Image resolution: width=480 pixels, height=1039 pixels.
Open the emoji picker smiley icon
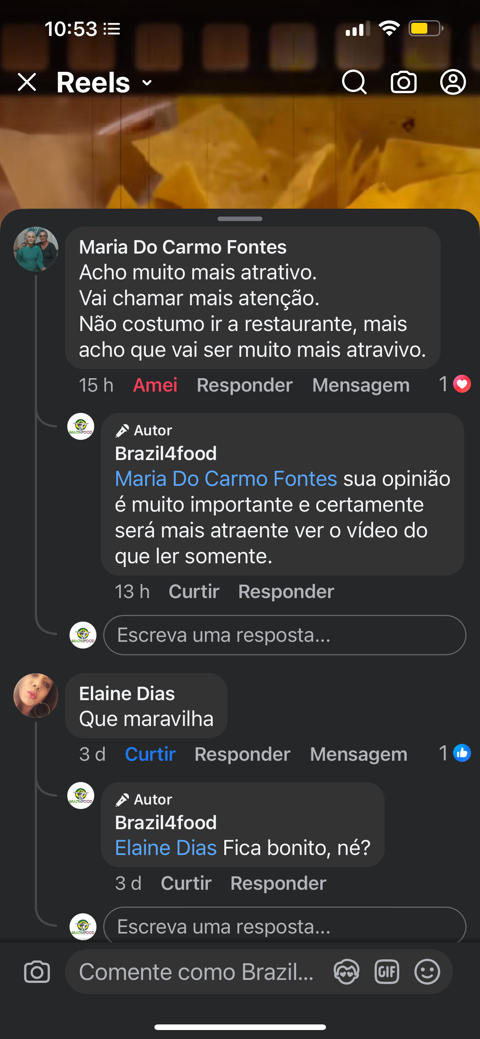pyautogui.click(x=427, y=972)
